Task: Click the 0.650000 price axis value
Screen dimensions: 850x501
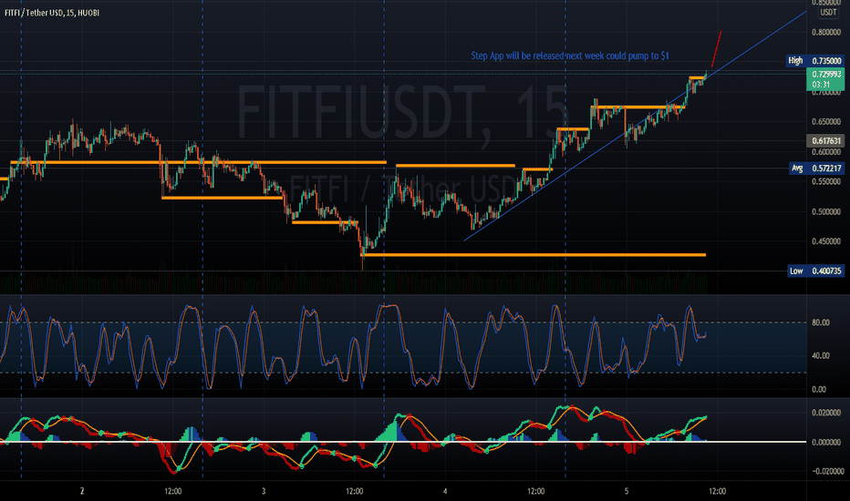Action: pyautogui.click(x=826, y=122)
